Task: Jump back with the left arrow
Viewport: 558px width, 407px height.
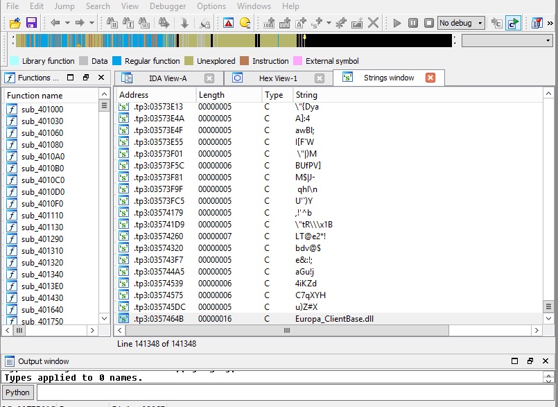Action: click(x=55, y=23)
